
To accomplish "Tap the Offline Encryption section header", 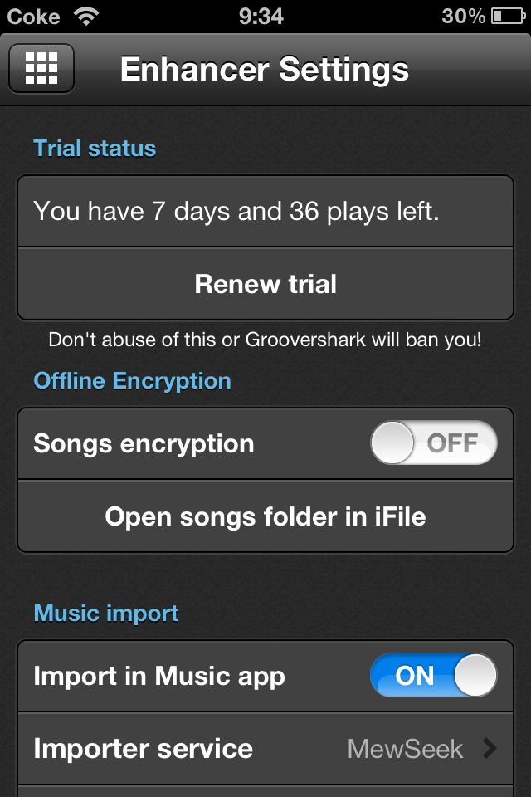I will [x=132, y=381].
